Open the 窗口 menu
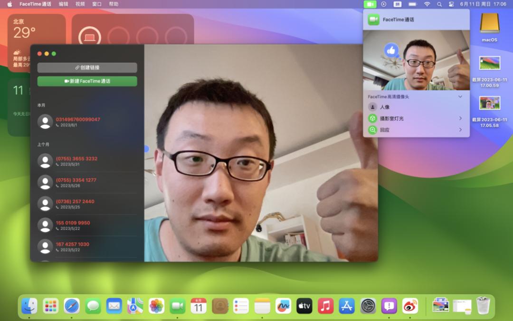 pos(97,4)
